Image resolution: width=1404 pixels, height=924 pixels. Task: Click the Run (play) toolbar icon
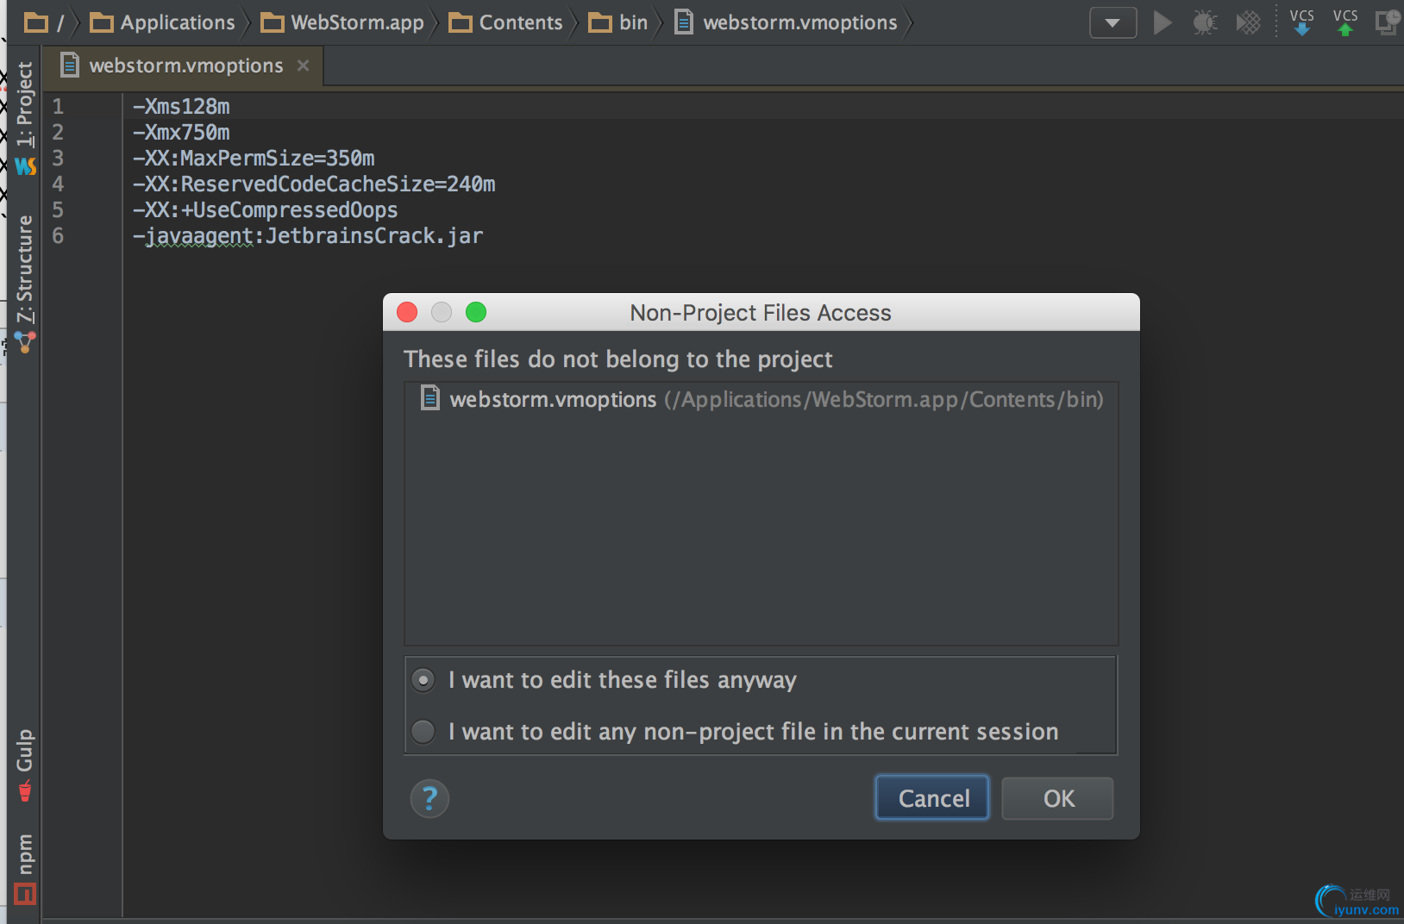pos(1163,22)
